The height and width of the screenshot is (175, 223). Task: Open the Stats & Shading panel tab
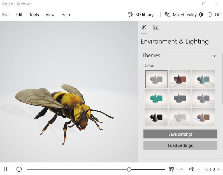pos(156,27)
